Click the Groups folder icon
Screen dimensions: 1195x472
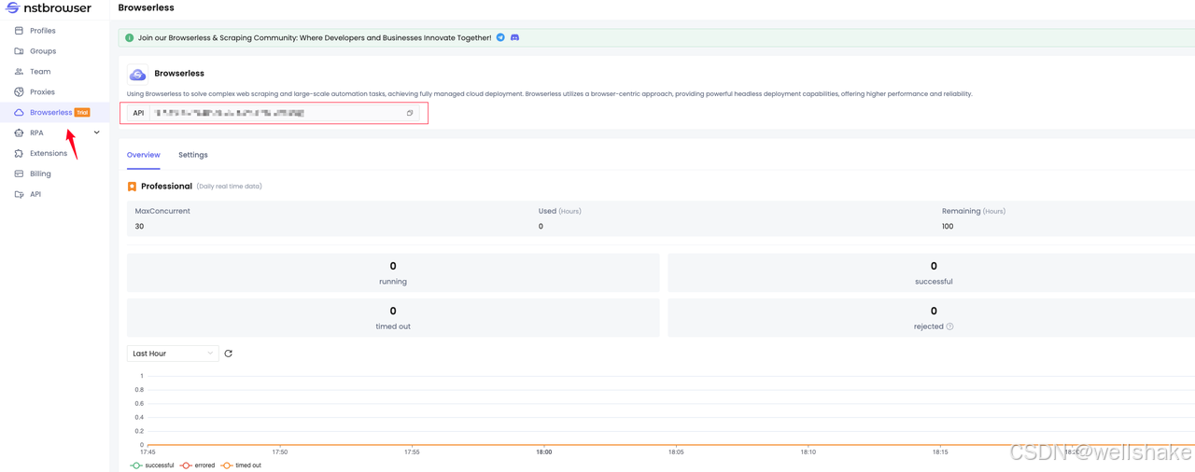pyautogui.click(x=19, y=51)
